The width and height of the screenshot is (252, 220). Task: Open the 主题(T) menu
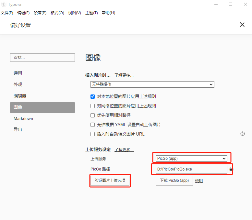tap(91, 13)
